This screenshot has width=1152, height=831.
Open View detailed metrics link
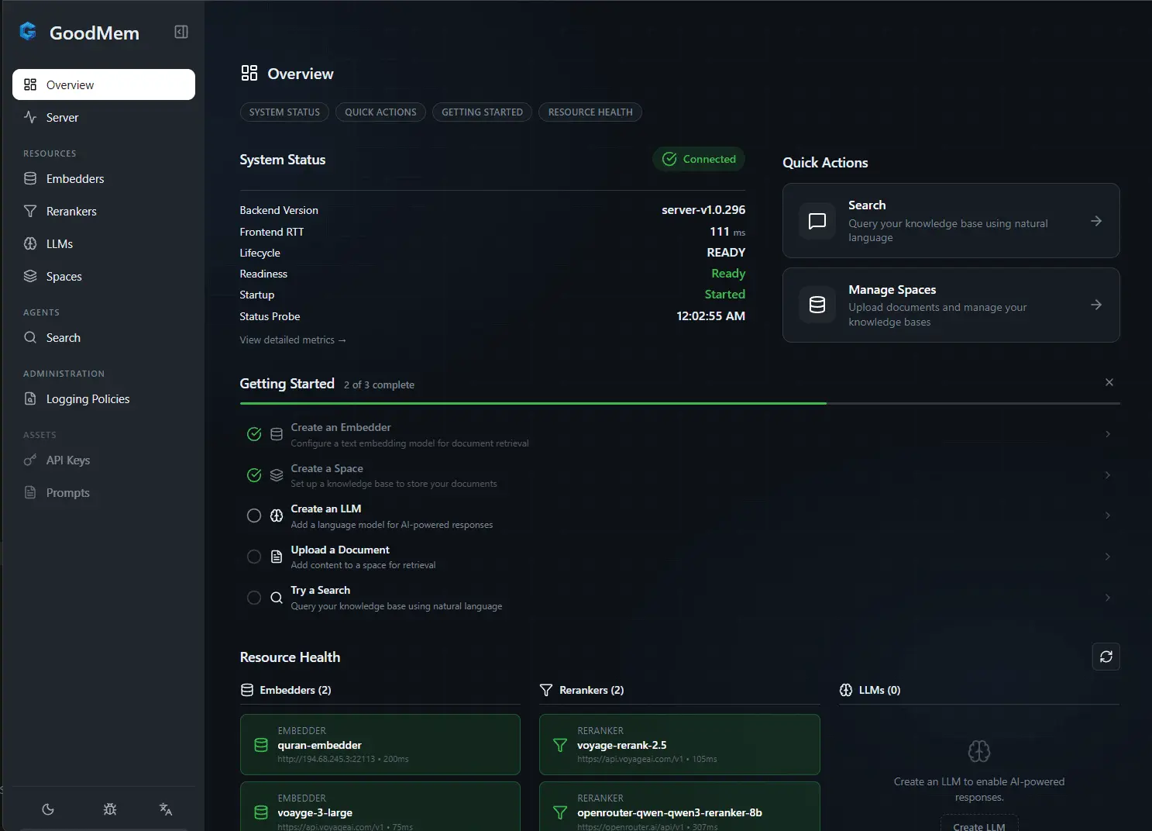point(293,340)
